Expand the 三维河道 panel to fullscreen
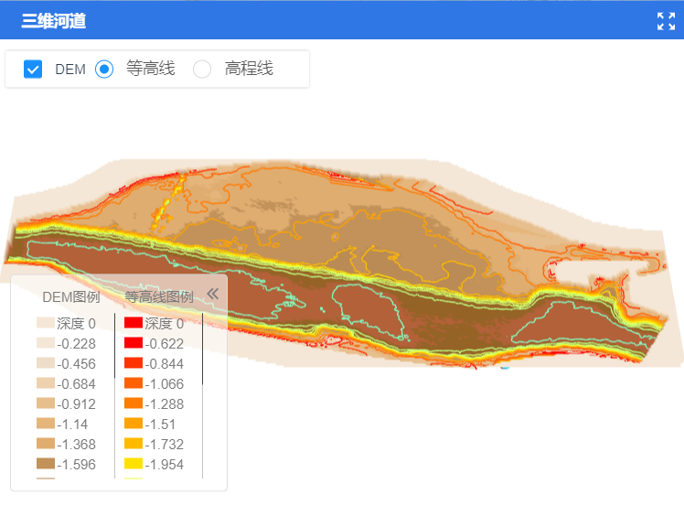This screenshot has height=516, width=684. click(x=666, y=21)
